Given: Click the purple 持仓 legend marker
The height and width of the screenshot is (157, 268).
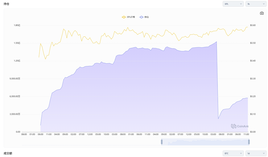Looking at the screenshot, I should pyautogui.click(x=142, y=17).
